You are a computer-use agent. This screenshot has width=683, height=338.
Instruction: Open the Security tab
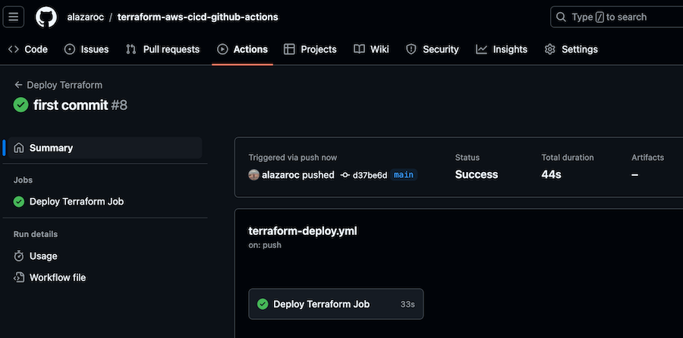(x=432, y=49)
